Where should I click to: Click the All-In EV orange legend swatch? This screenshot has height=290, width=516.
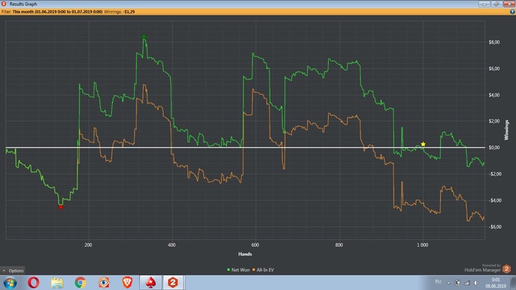click(254, 269)
